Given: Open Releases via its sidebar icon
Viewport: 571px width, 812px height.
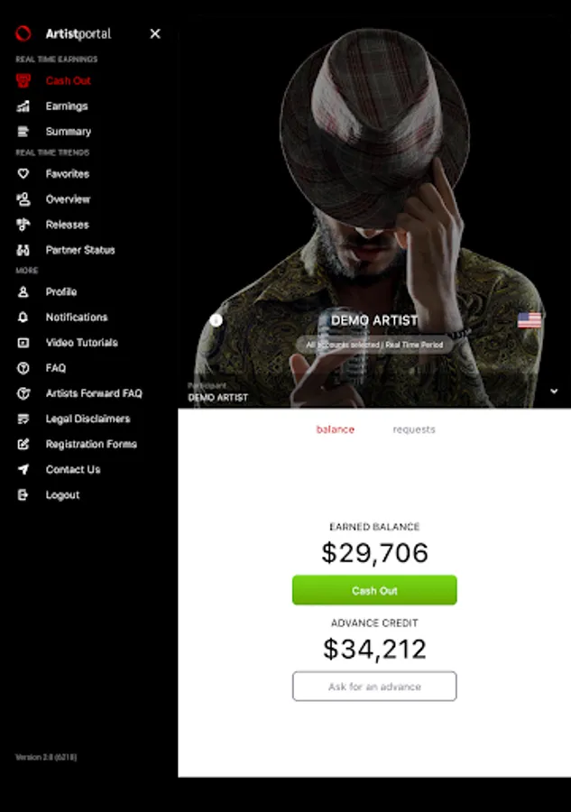Looking at the screenshot, I should (x=23, y=225).
